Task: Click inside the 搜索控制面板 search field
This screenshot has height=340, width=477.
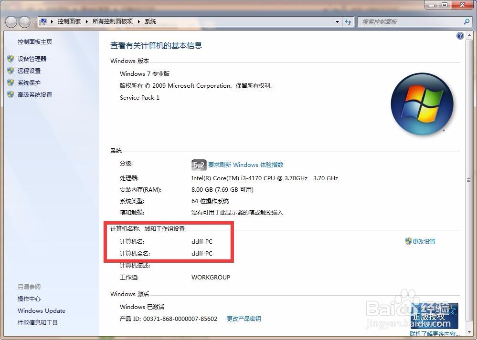Action: coord(411,21)
